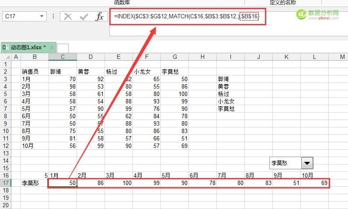The height and width of the screenshot is (209, 348).
Task: Click the formula bar options dots
Action: (53, 16)
